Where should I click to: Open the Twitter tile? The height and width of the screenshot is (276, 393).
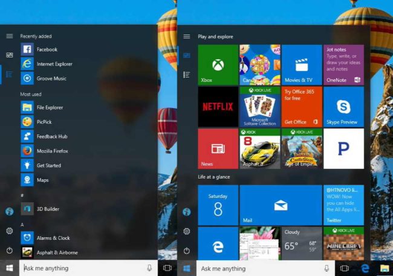click(x=343, y=205)
